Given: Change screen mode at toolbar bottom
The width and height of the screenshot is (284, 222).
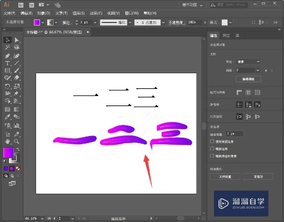Looking at the screenshot, I should pos(12,183).
